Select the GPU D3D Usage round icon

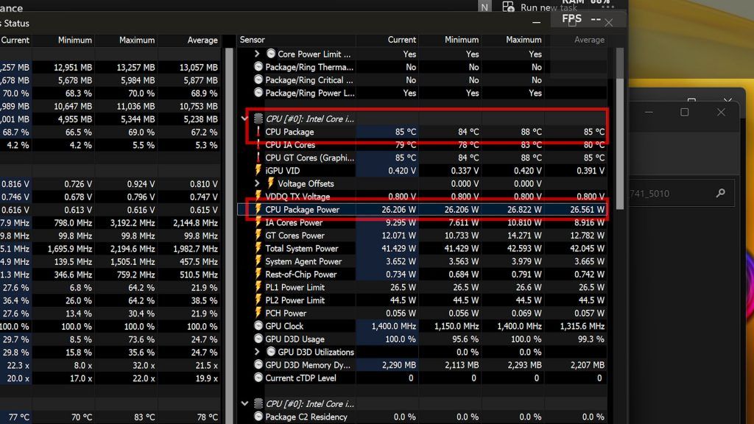258,339
